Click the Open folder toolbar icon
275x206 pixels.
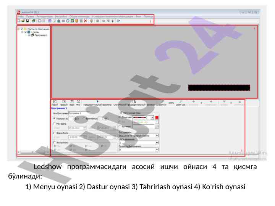23,21
